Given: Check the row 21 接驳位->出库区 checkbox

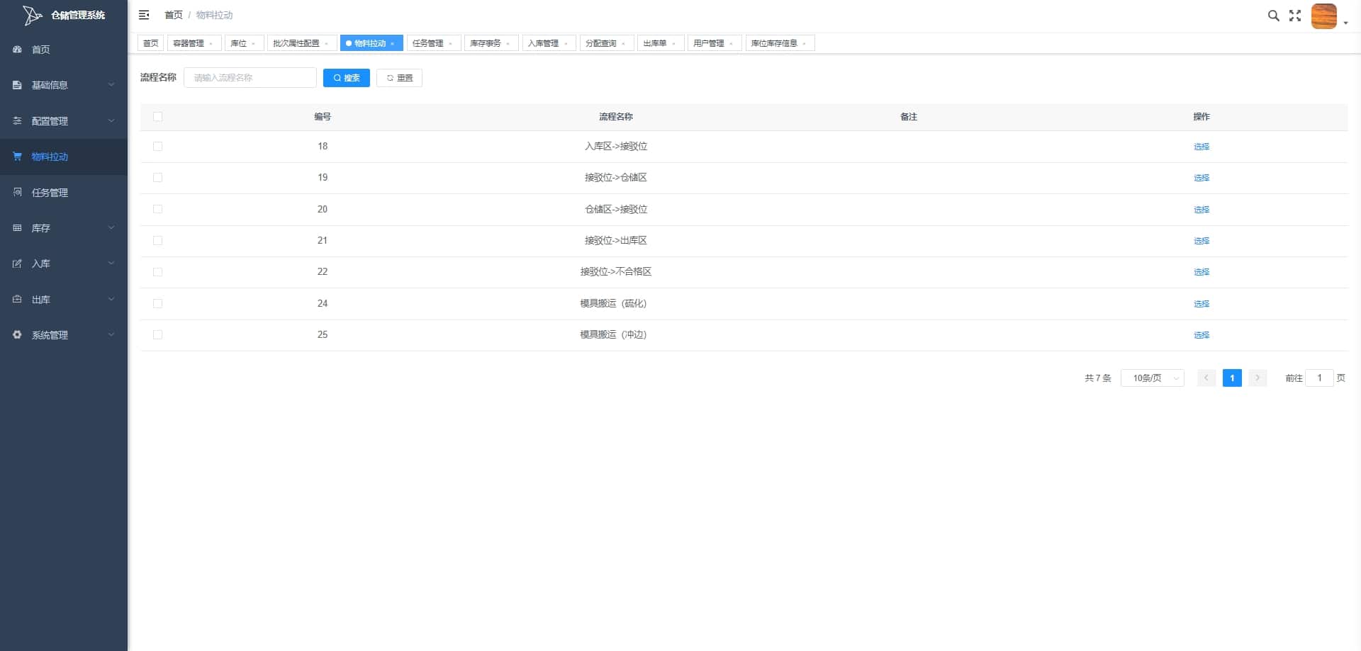Looking at the screenshot, I should (157, 241).
